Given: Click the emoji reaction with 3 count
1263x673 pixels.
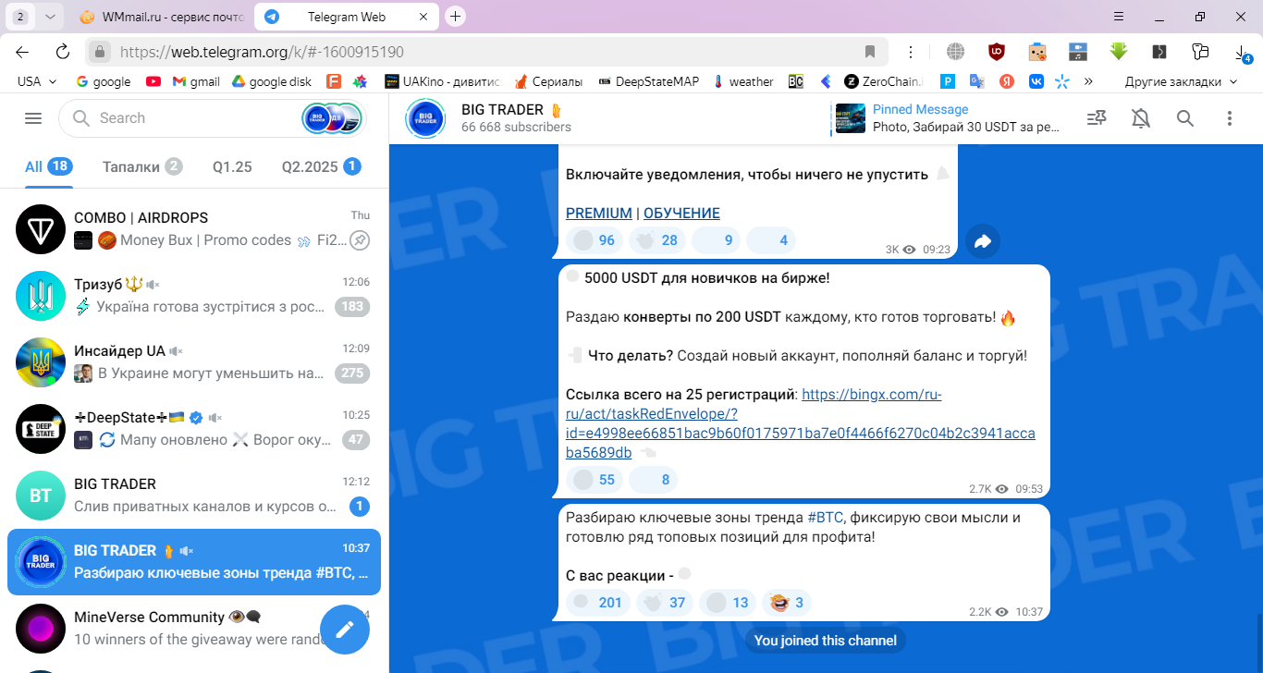Looking at the screenshot, I should [x=787, y=603].
